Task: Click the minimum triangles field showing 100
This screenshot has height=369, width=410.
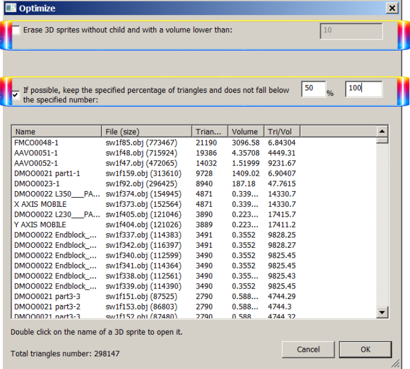Action: coord(364,89)
